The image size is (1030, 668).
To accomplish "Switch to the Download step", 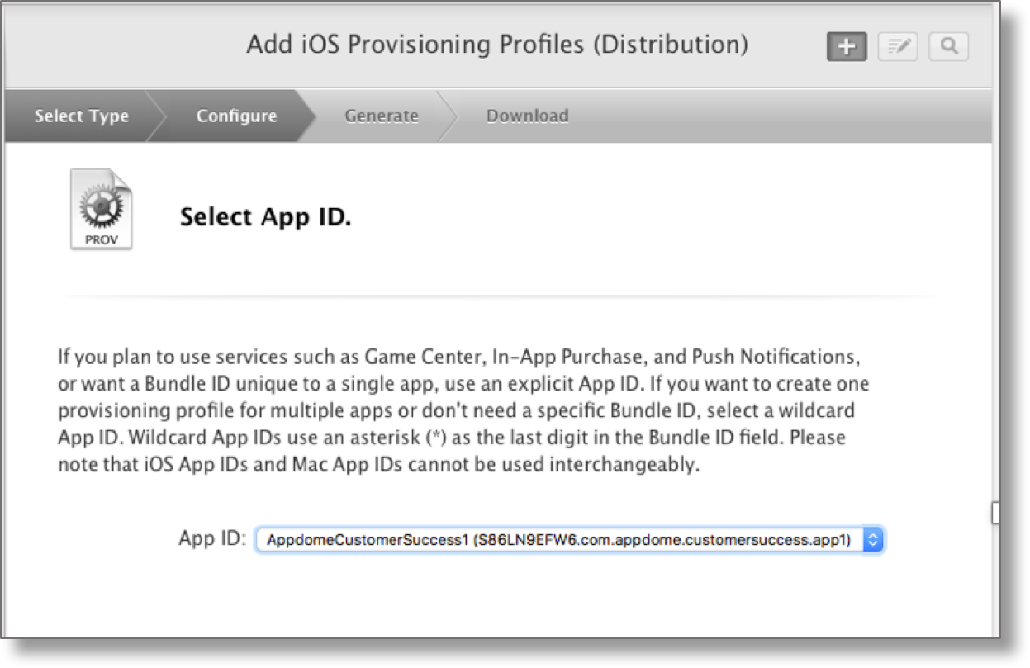I will point(527,116).
